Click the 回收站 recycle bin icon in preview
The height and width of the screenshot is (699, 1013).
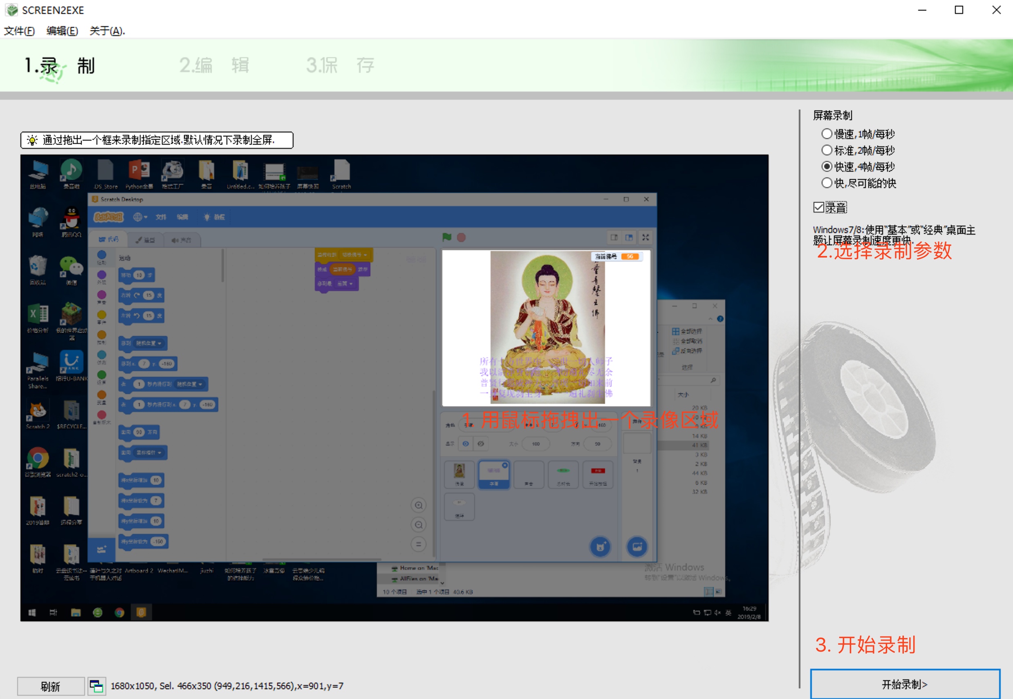38,270
